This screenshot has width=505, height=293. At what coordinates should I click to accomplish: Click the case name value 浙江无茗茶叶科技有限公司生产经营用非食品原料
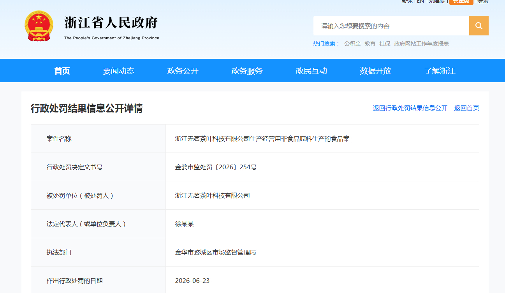point(262,139)
